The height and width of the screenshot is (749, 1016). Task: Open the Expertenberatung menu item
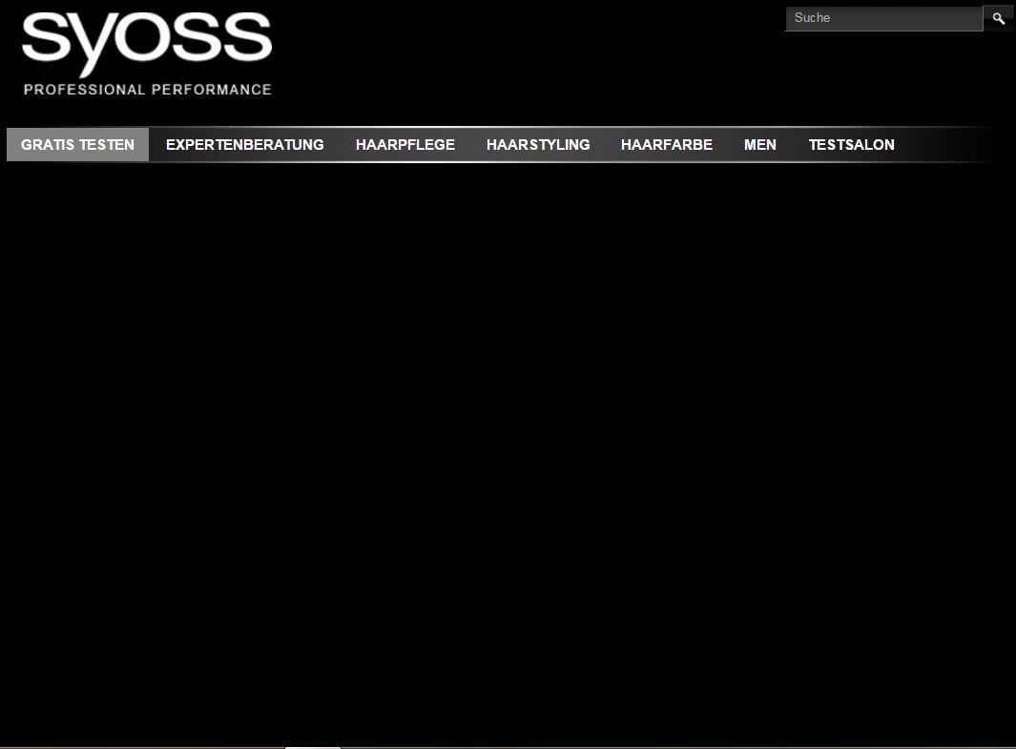(x=245, y=144)
